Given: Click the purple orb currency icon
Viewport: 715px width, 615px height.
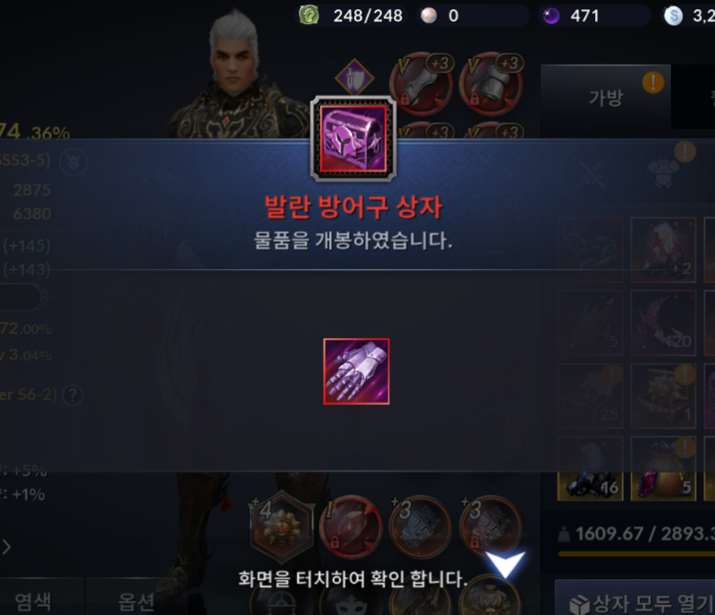Looking at the screenshot, I should coord(551,16).
